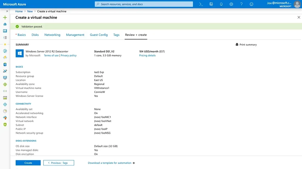Click Download a template for automation

(110, 163)
